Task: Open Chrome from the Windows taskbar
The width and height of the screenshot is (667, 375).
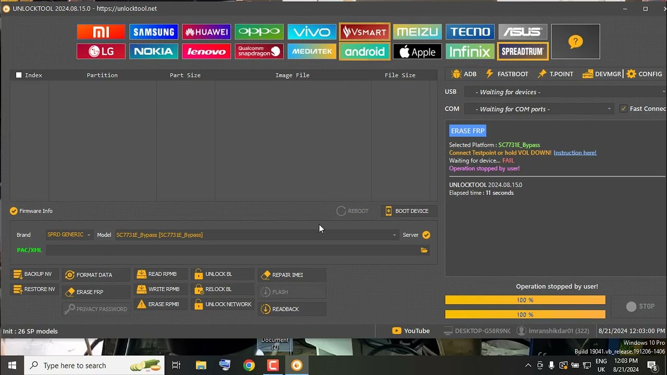Action: (x=249, y=366)
